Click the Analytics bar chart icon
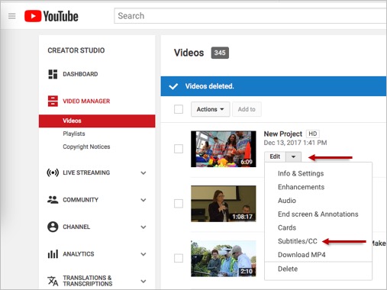 53,254
